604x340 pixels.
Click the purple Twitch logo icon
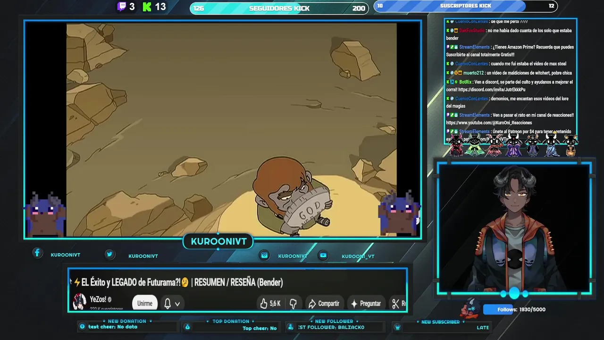point(122,7)
